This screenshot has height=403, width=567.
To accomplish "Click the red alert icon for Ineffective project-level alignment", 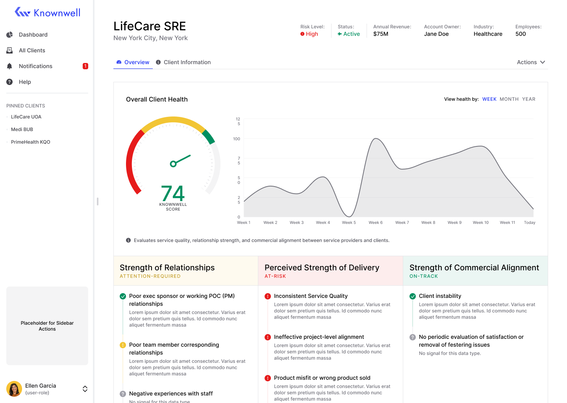I will click(x=268, y=337).
